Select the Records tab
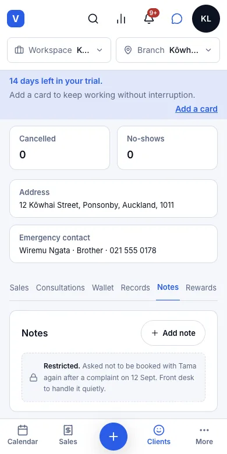This screenshot has width=227, height=454. (x=135, y=288)
